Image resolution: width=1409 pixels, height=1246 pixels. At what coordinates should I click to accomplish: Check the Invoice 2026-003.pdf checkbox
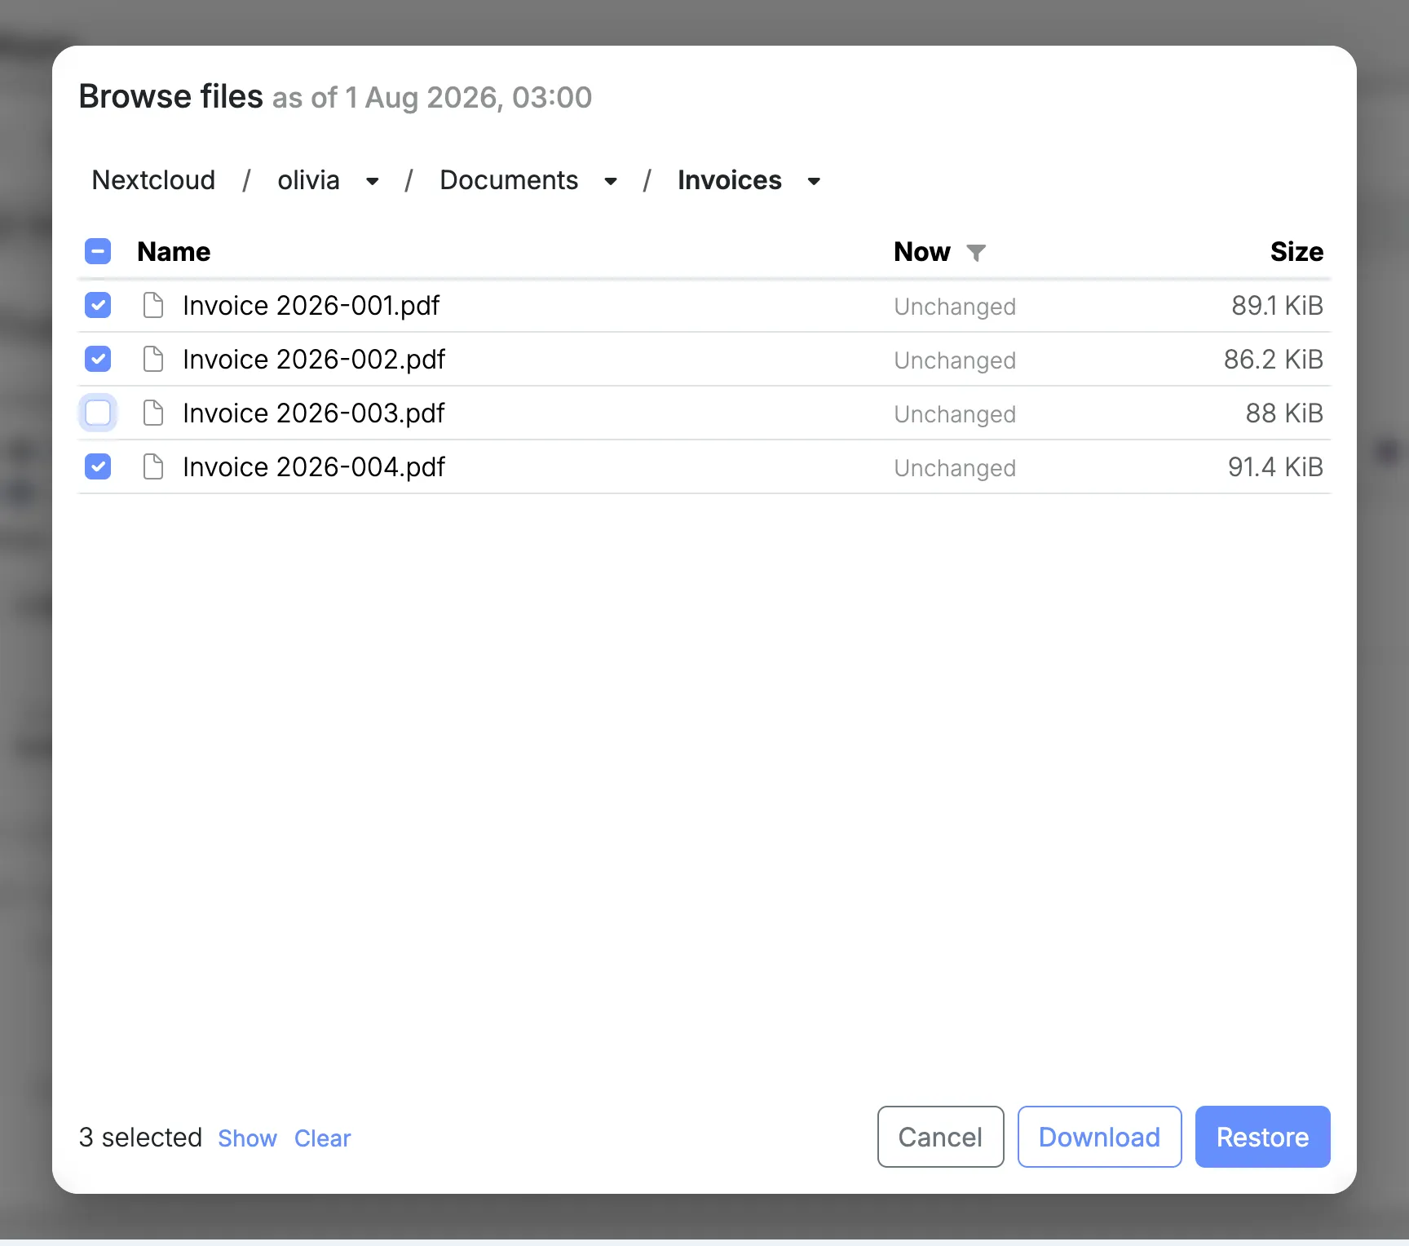tap(98, 413)
